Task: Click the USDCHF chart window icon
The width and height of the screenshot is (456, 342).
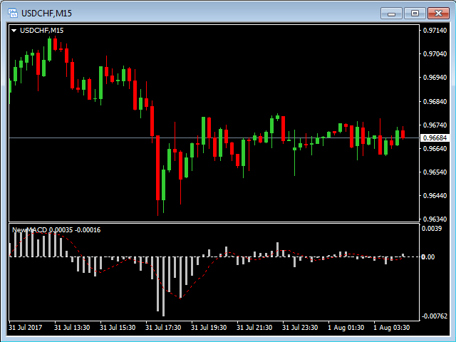Action: pos(13,13)
